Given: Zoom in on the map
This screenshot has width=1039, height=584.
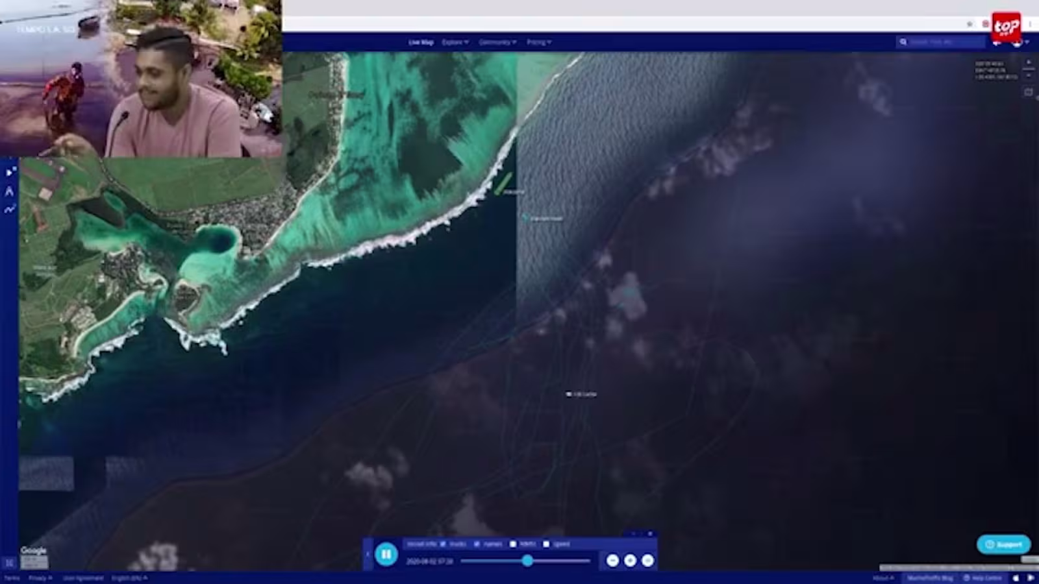Looking at the screenshot, I should click(1029, 63).
